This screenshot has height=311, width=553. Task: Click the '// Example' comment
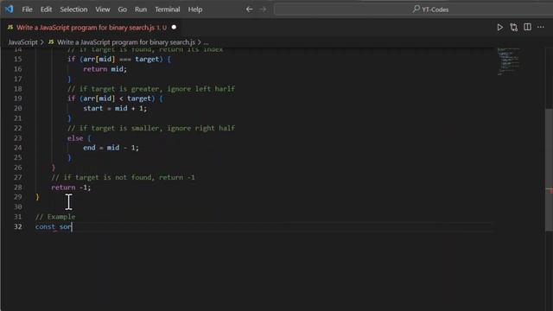pyautogui.click(x=55, y=217)
